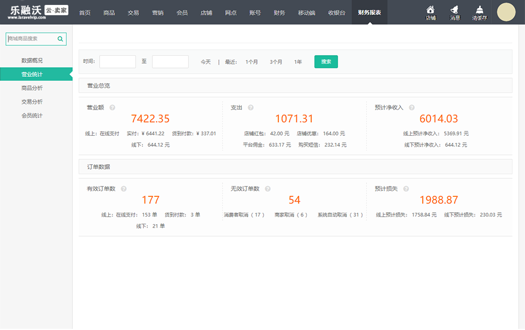Click the 6014.03 net income value
Image resolution: width=525 pixels, height=330 pixels.
coord(439,118)
